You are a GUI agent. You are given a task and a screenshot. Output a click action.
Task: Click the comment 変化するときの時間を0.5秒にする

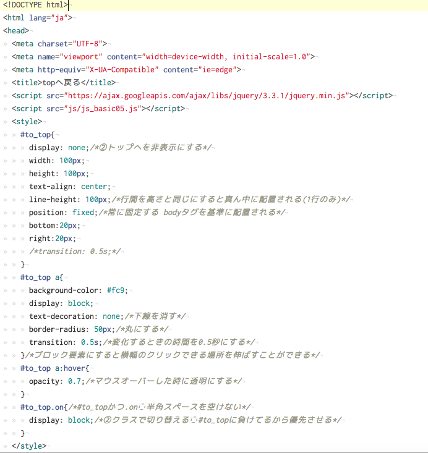179,342
